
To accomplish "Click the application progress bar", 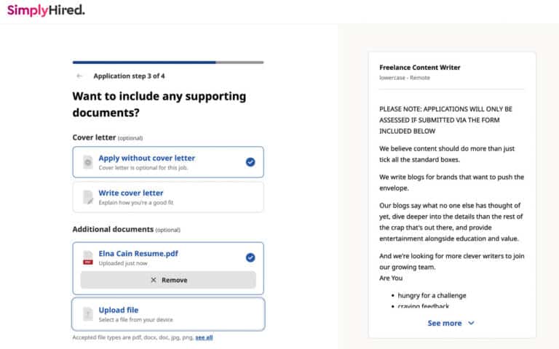I will [x=167, y=63].
